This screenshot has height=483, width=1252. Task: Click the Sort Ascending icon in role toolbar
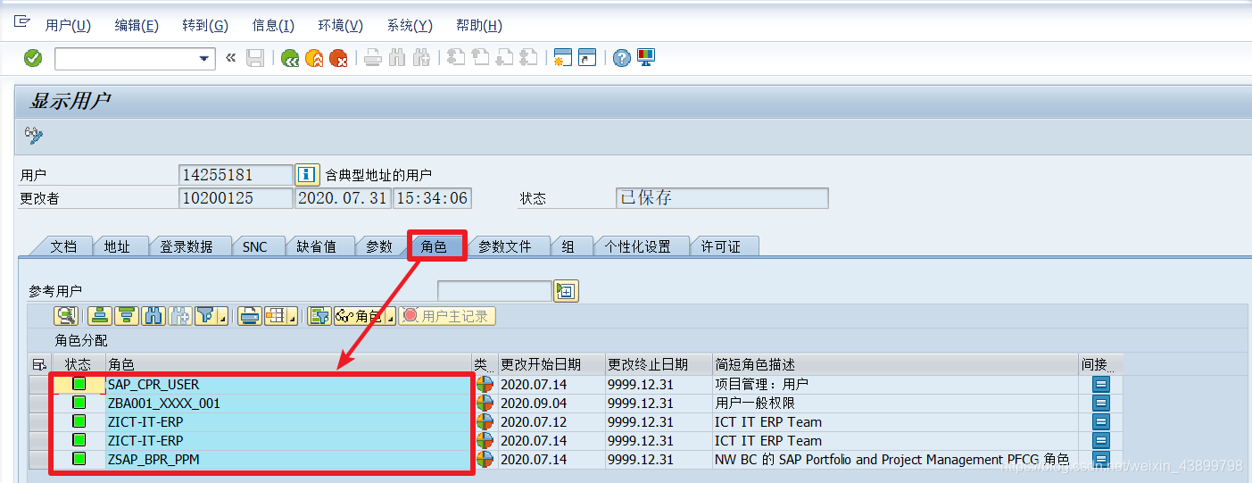tap(99, 316)
